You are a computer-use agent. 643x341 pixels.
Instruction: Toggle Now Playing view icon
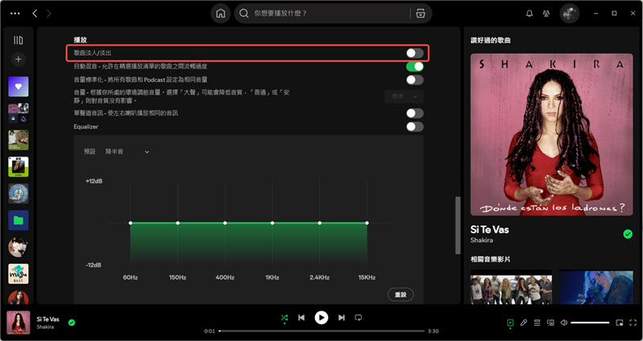[510, 323]
